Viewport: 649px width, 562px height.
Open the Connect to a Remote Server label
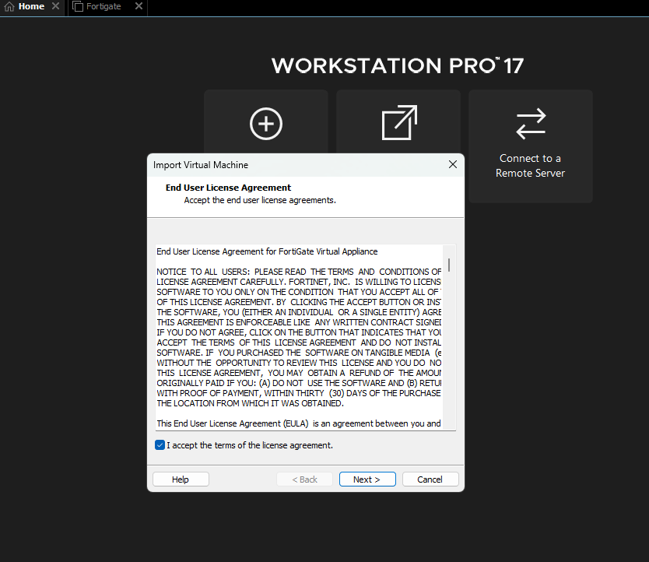530,166
